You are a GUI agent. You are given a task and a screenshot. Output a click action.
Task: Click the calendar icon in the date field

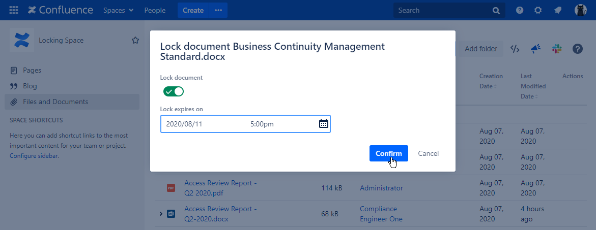point(323,123)
